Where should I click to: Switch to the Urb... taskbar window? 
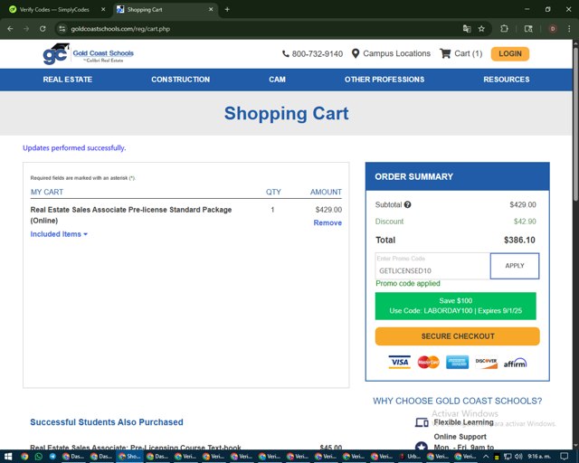[x=410, y=457]
